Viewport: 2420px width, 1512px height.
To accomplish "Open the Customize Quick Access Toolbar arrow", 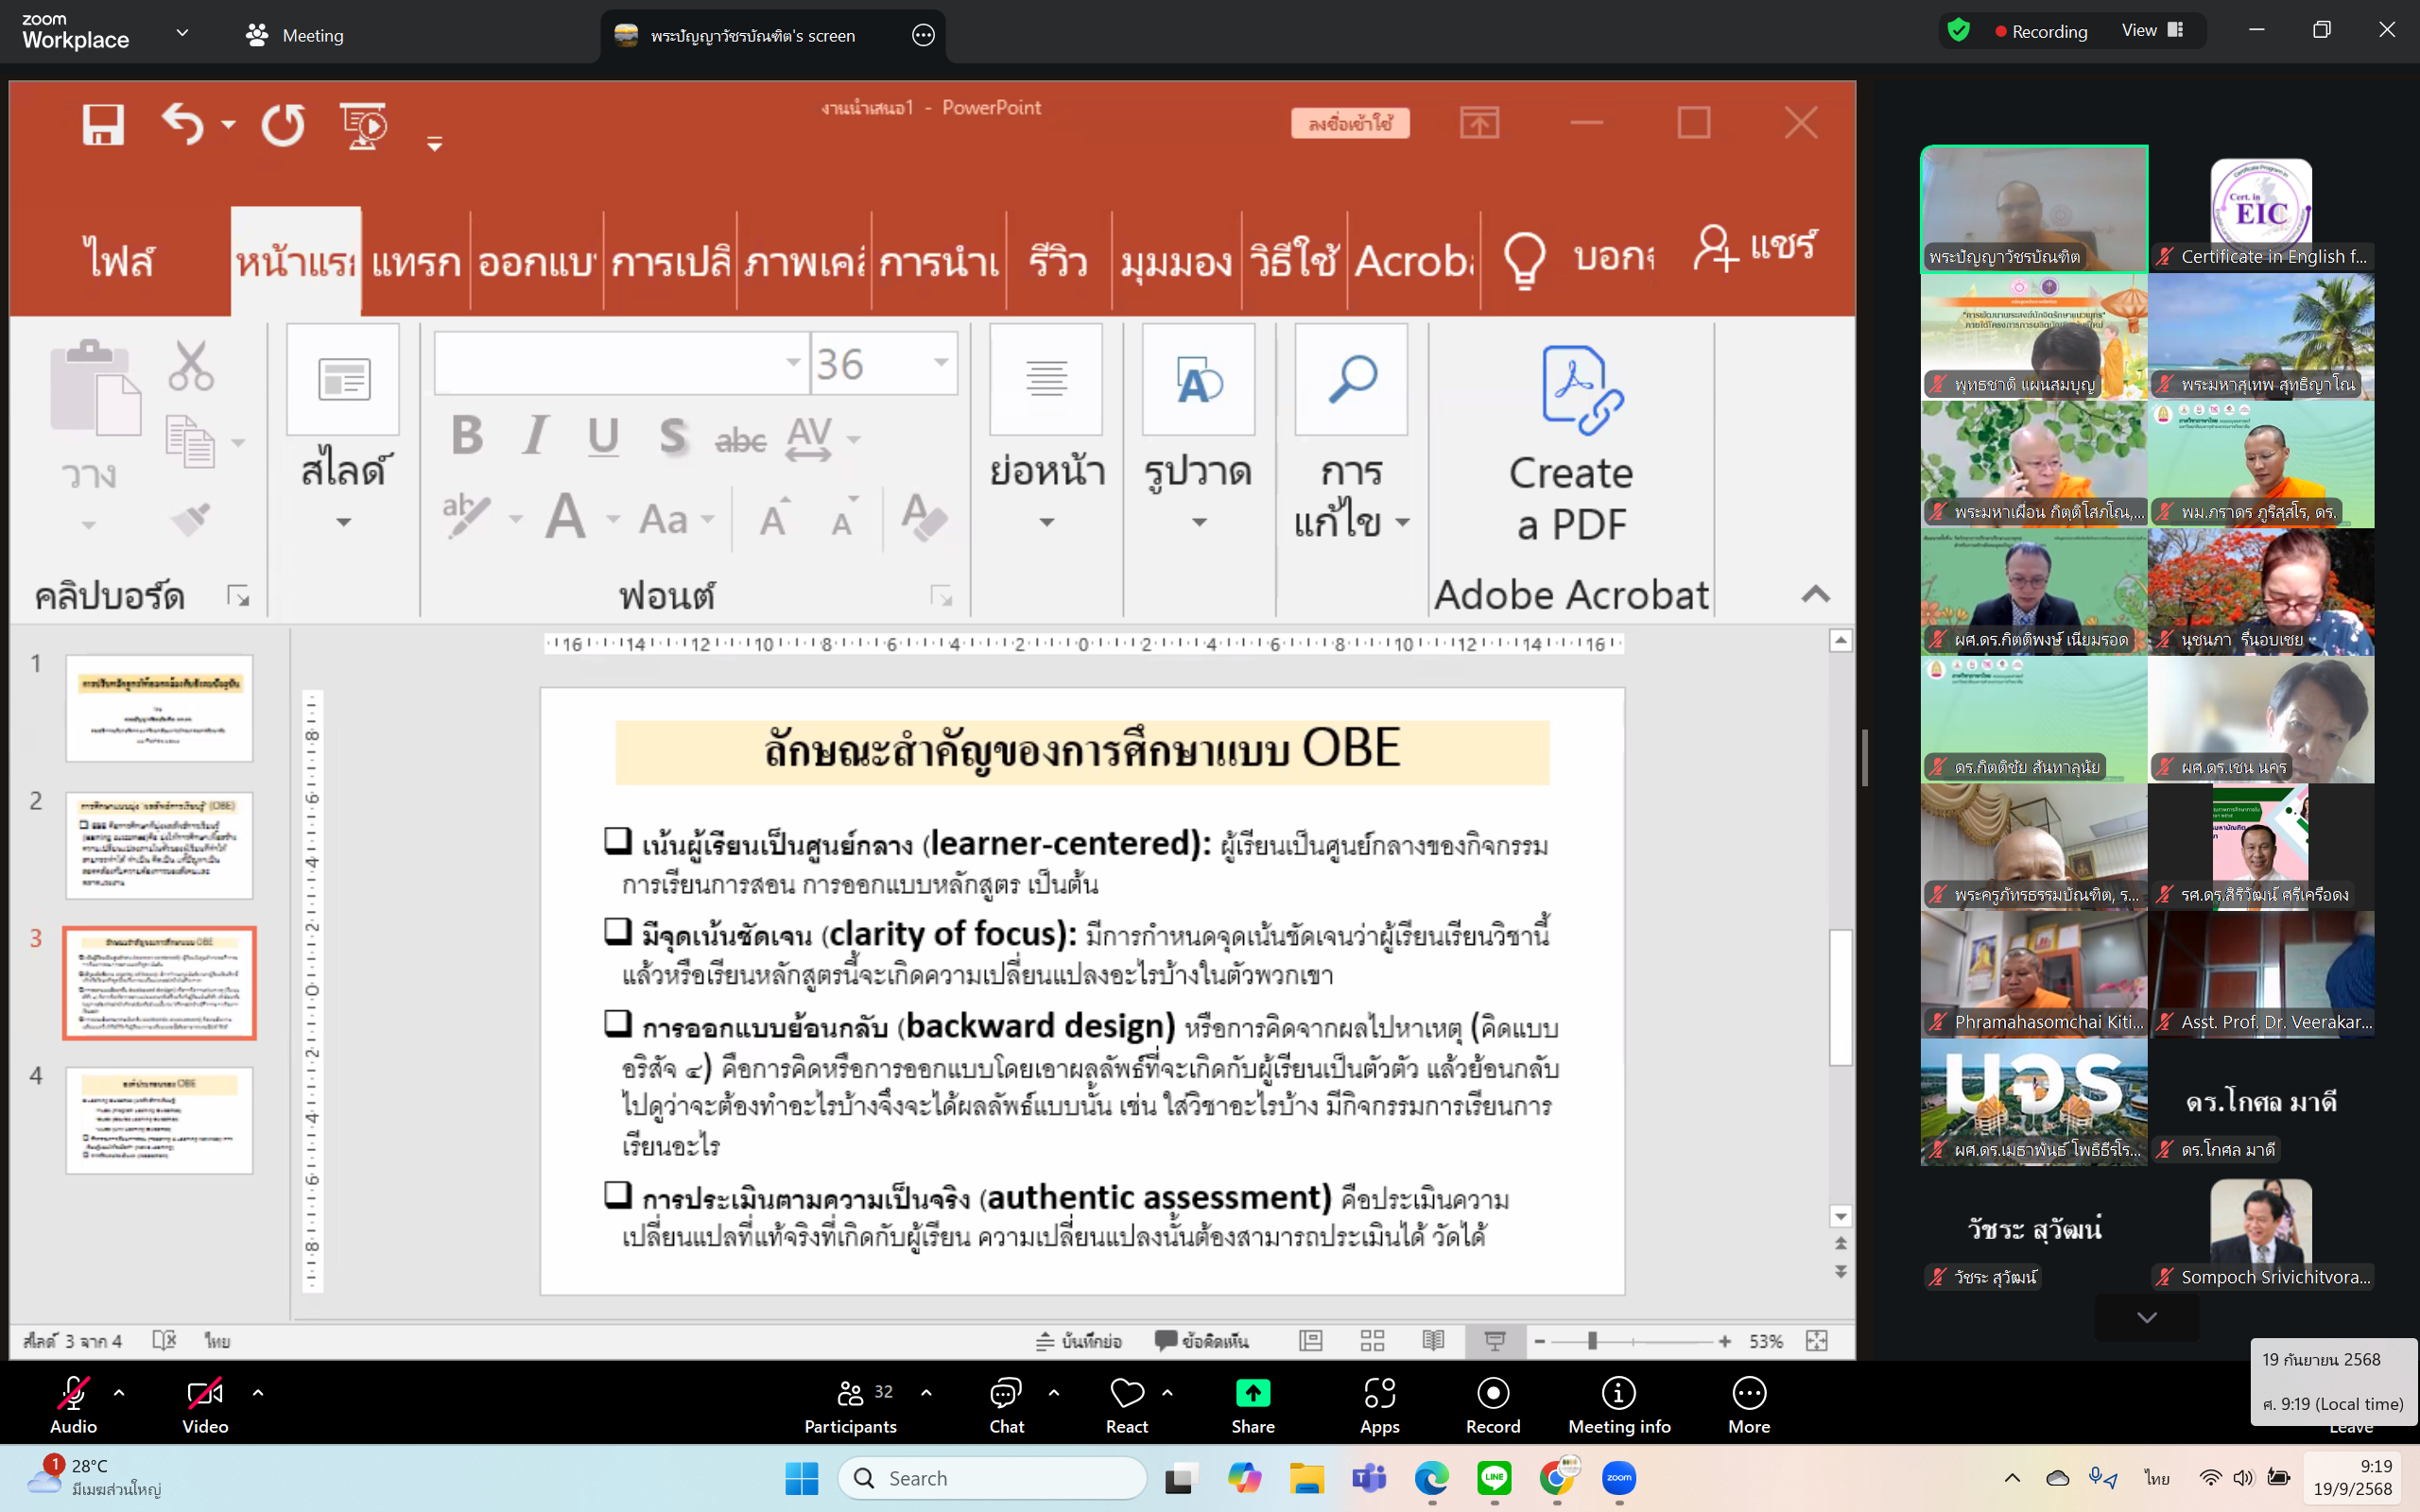I will click(x=434, y=145).
